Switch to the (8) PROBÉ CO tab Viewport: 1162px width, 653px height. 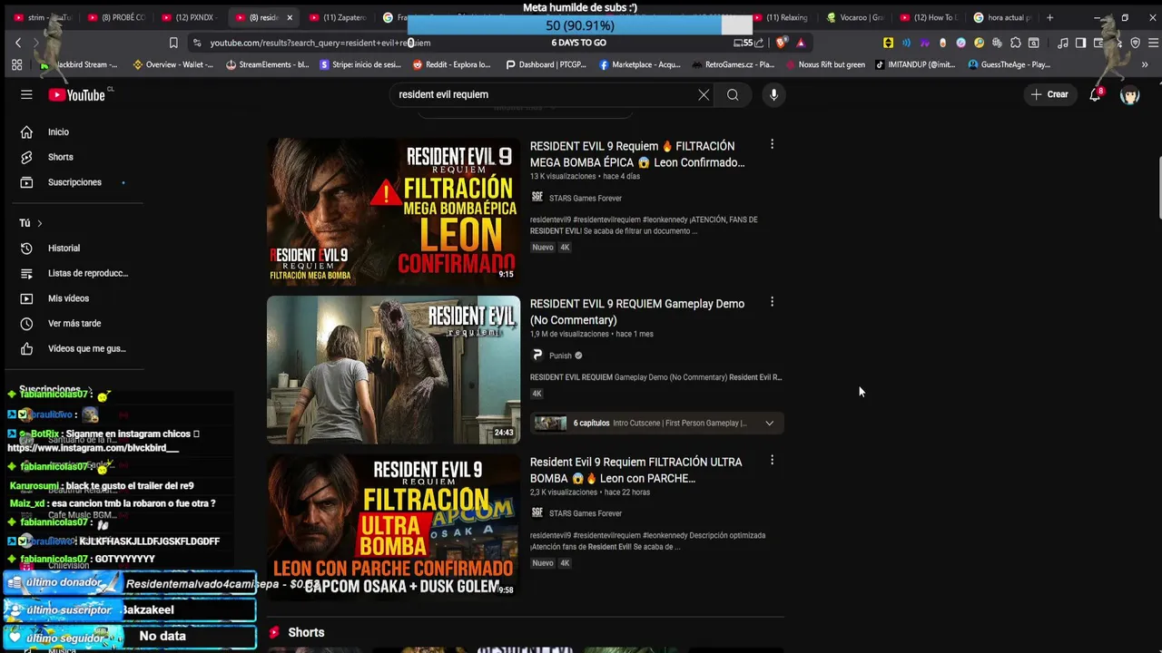click(x=116, y=17)
